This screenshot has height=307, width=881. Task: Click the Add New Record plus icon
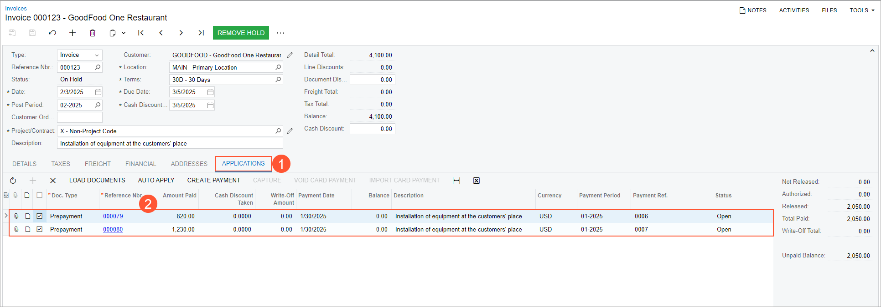tap(73, 33)
